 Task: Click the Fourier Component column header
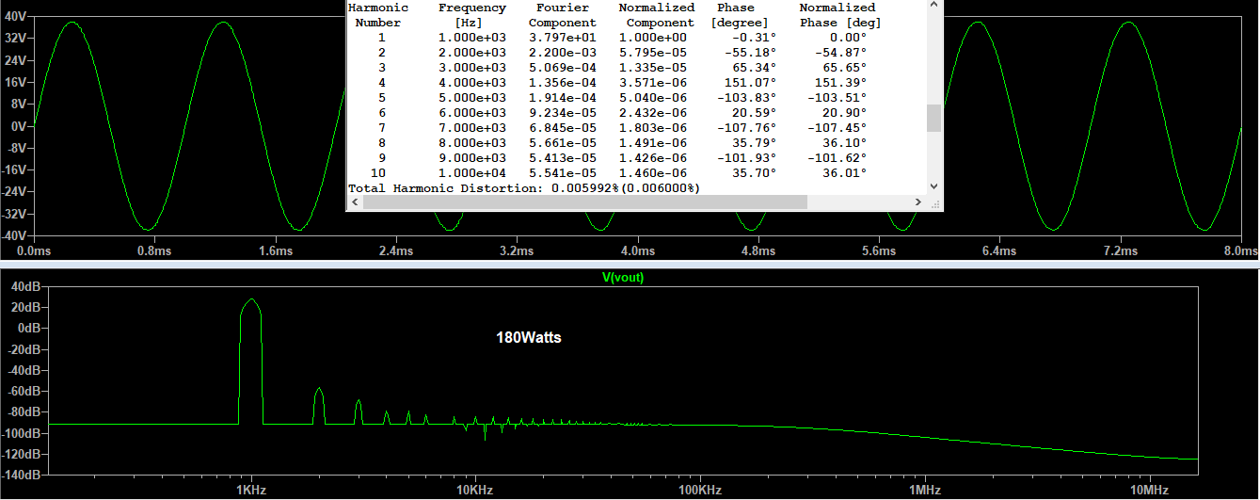pyautogui.click(x=562, y=15)
